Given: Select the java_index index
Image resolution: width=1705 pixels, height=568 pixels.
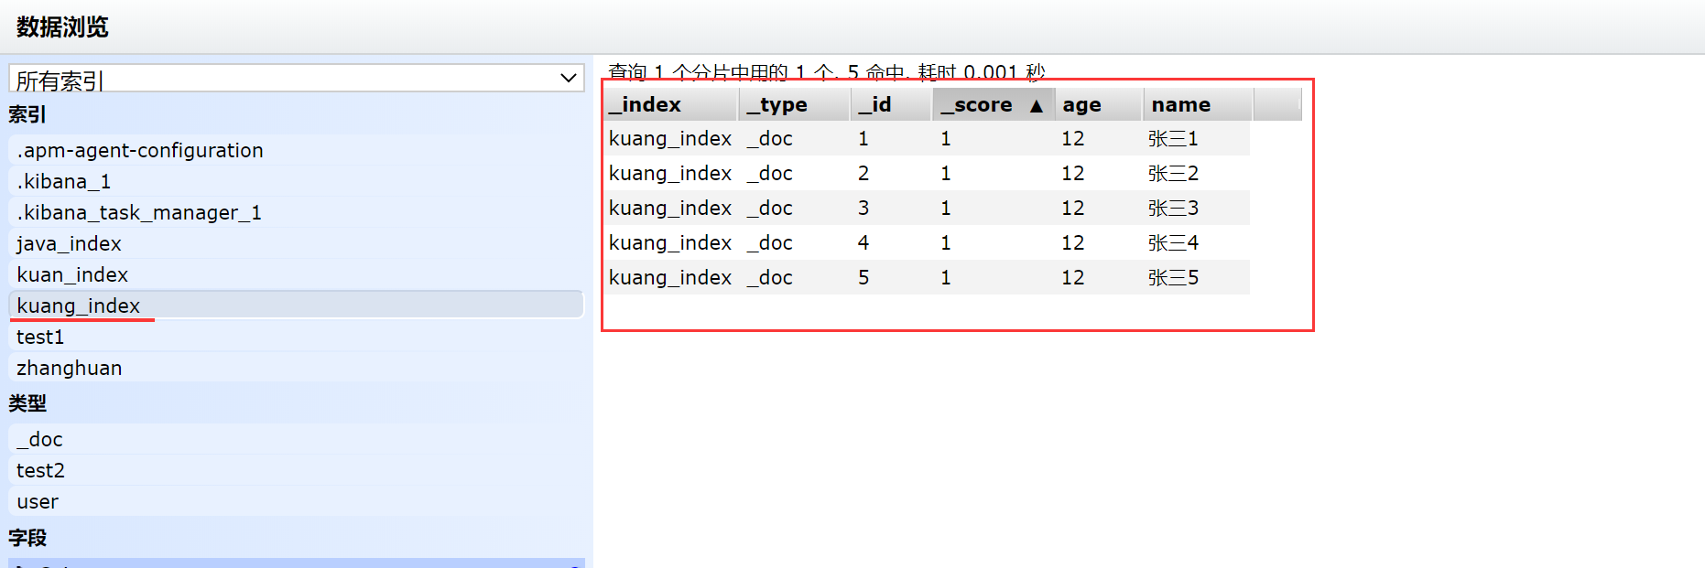Looking at the screenshot, I should coord(296,243).
